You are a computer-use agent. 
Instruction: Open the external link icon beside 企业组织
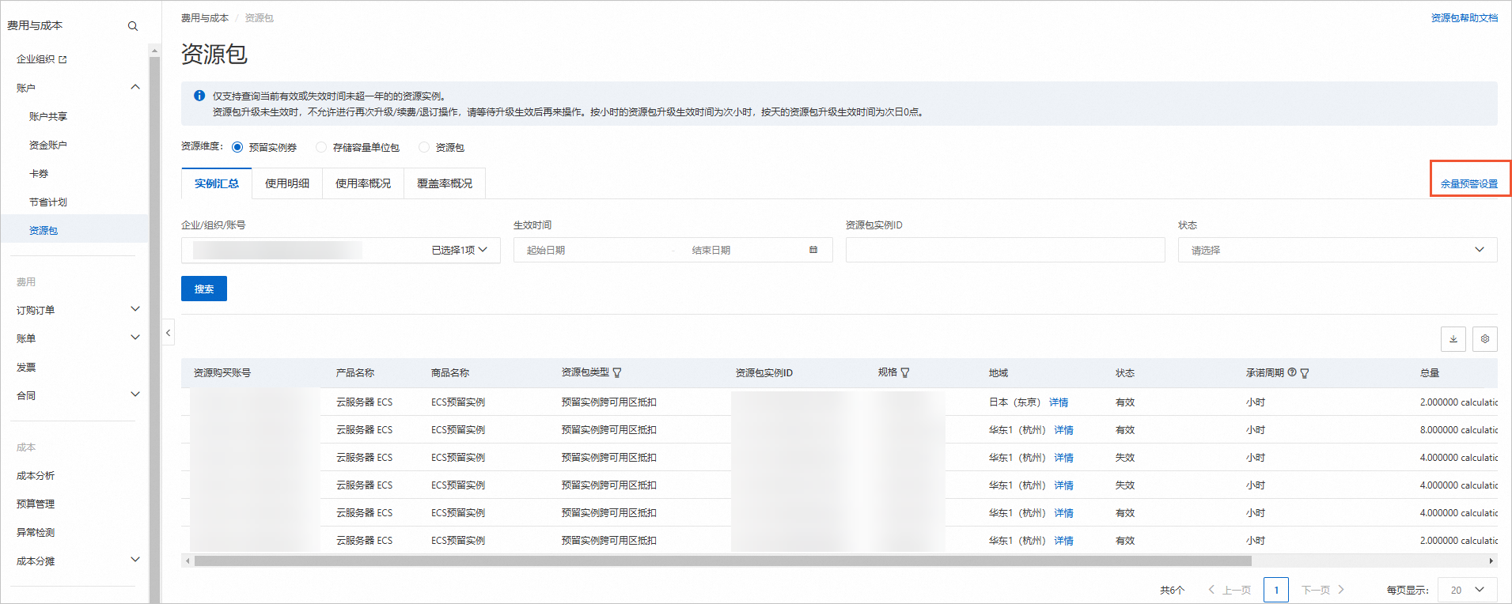click(63, 59)
